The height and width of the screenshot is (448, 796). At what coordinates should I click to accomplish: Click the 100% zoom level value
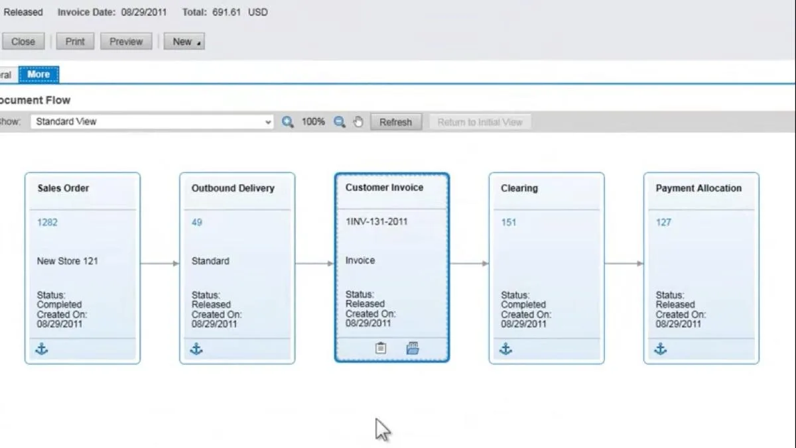tap(313, 122)
